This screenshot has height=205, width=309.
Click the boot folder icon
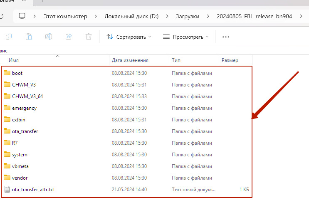coord(7,73)
